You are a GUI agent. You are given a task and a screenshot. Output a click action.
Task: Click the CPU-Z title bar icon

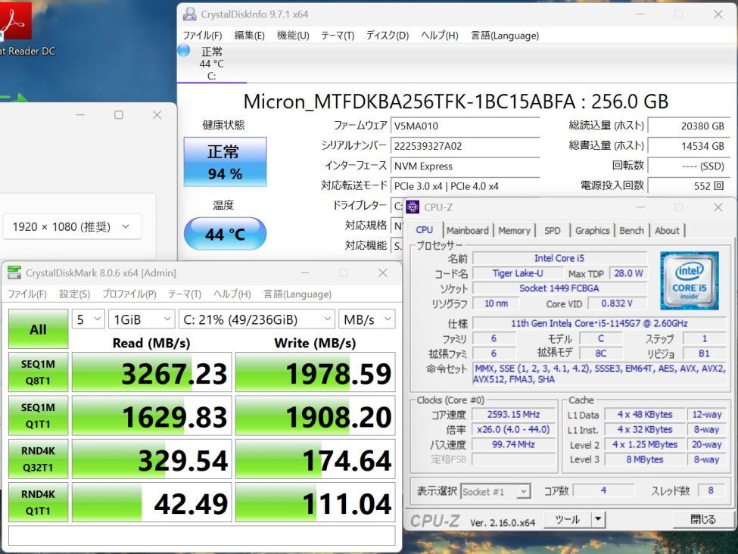point(413,207)
